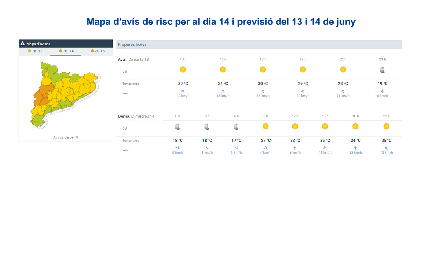Click the green dot beside dt. 13
This screenshot has height=266, width=437.
click(x=29, y=51)
